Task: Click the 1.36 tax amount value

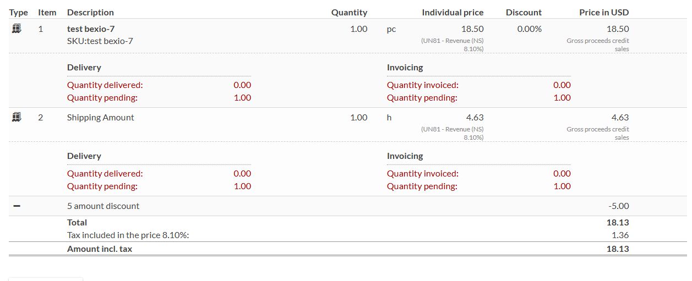Action: coord(620,235)
